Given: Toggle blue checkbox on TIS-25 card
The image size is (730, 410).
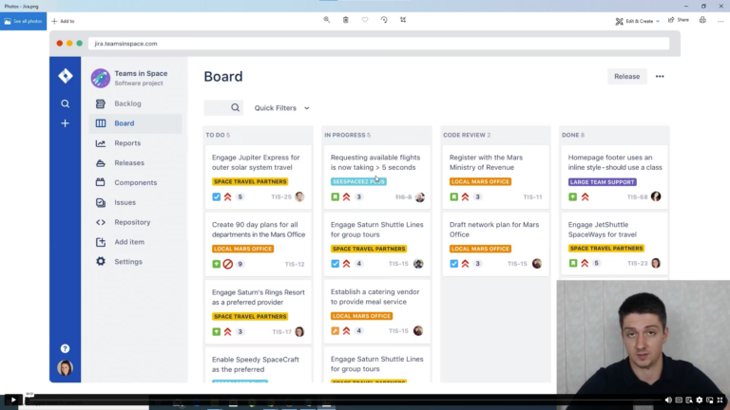Looking at the screenshot, I should pos(216,197).
